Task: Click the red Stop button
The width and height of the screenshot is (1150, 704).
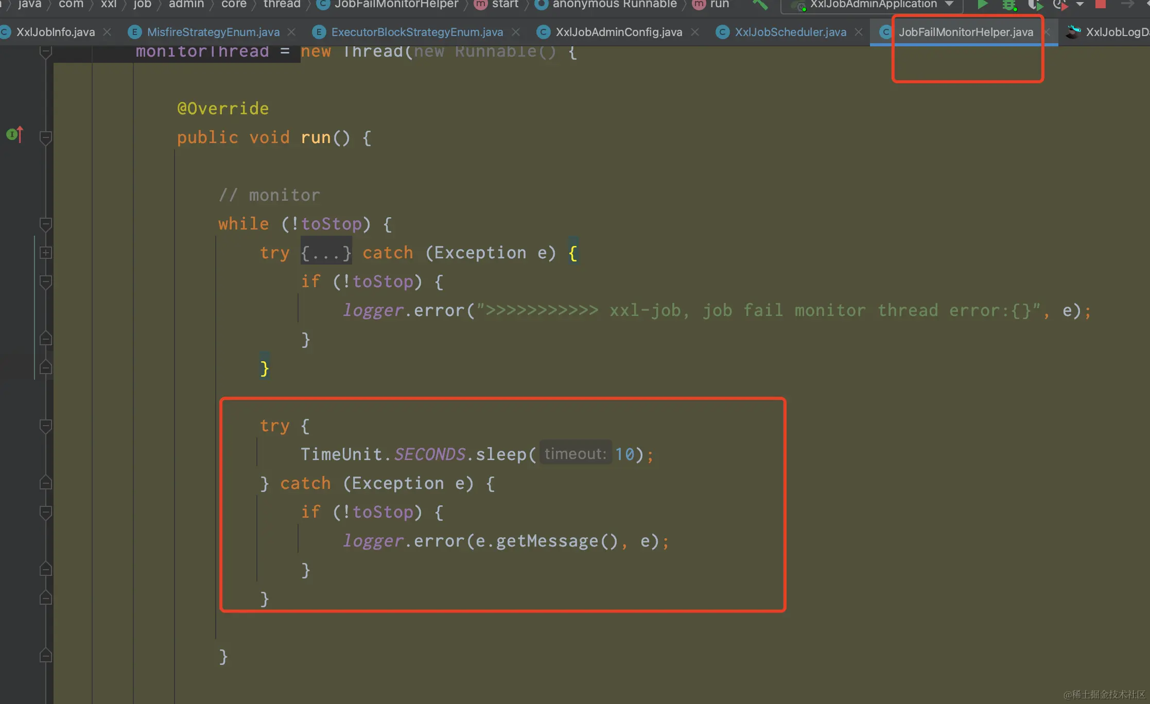Action: tap(1101, 4)
